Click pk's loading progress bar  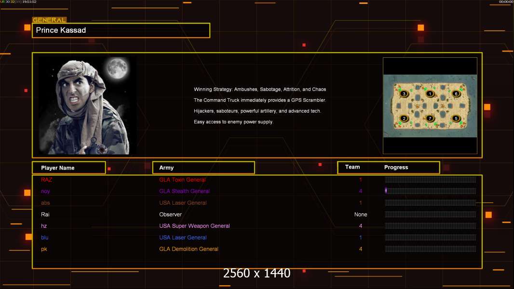coord(431,249)
